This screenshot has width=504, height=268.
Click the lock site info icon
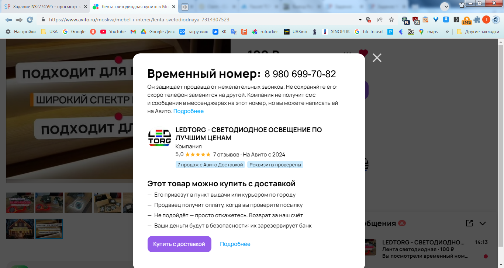[x=43, y=20]
